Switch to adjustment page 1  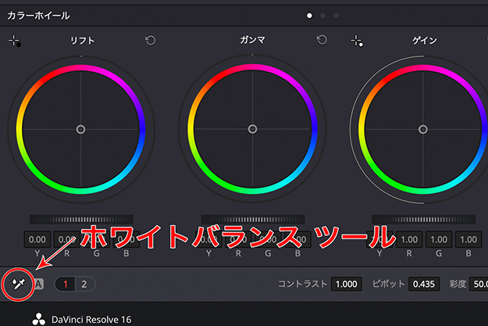tap(66, 284)
